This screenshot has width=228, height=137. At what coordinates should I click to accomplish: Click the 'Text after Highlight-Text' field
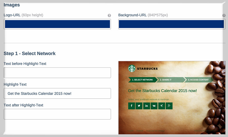57,114
